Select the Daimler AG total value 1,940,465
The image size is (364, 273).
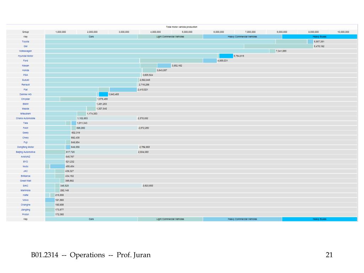tap(114, 95)
